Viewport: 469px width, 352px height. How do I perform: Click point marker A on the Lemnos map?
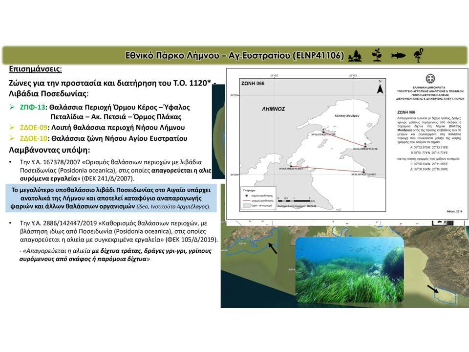click(x=323, y=132)
